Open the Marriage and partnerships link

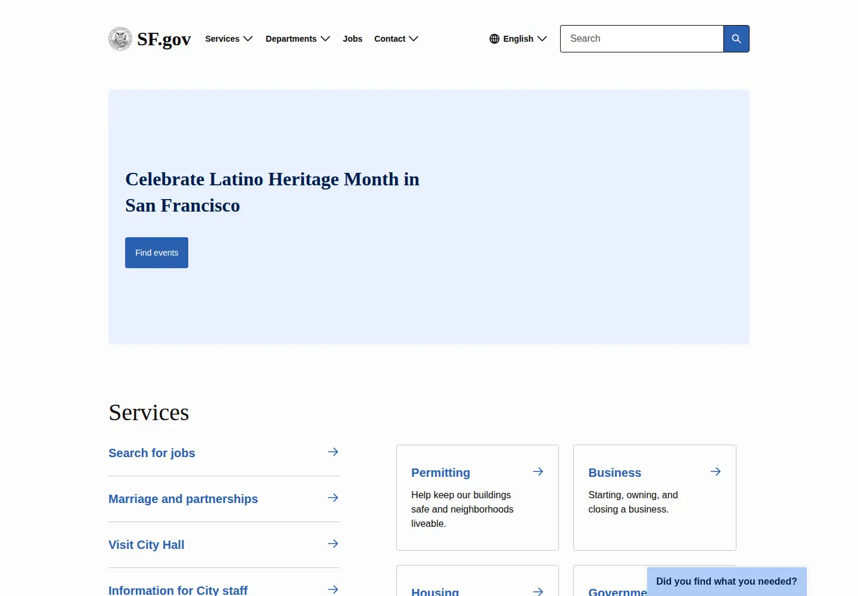pos(184,499)
